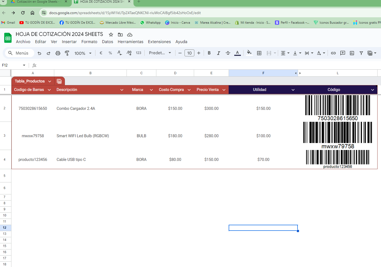
Task: Expand hidden columns with left arrow after F
Action: click(296, 73)
